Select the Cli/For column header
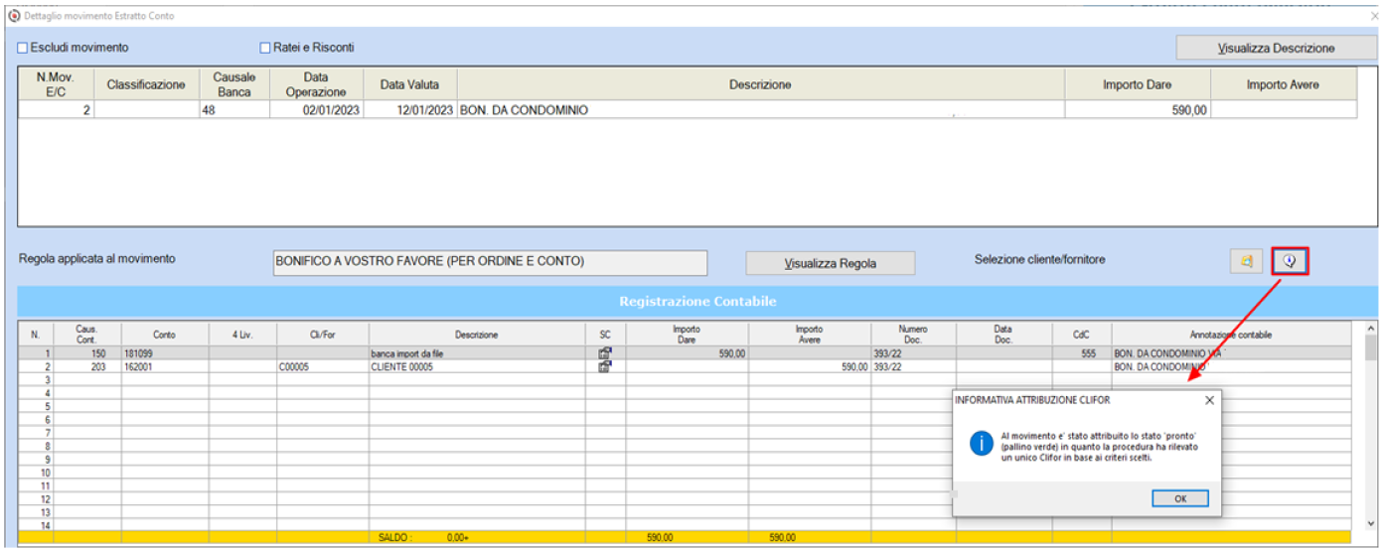This screenshot has height=552, width=1384. [323, 335]
